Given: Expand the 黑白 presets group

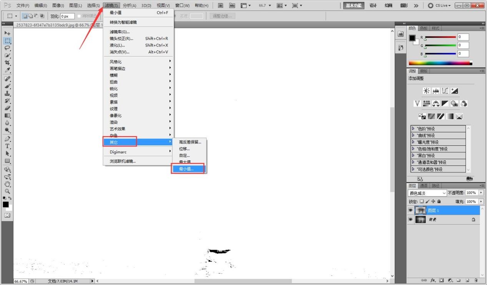Looking at the screenshot, I should coord(413,155).
